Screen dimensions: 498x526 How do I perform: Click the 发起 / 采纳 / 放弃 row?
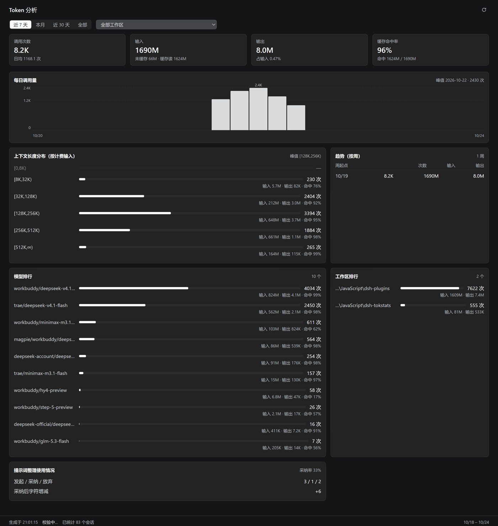[x=167, y=482]
